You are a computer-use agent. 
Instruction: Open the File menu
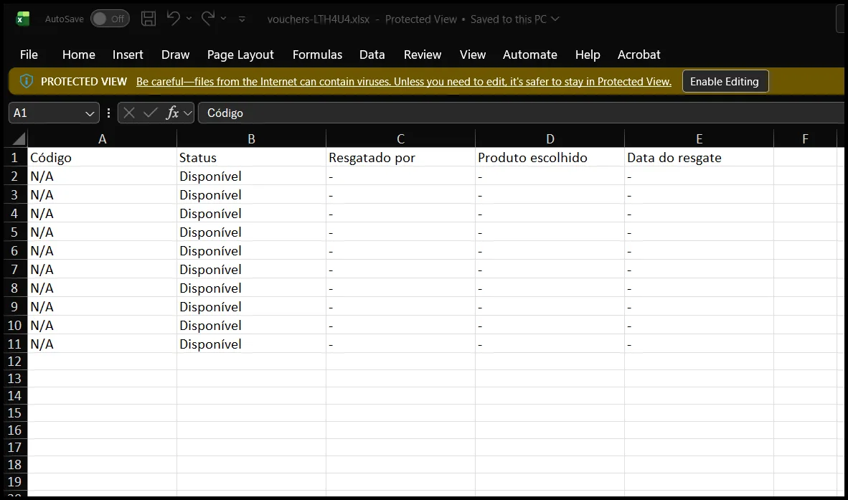29,55
